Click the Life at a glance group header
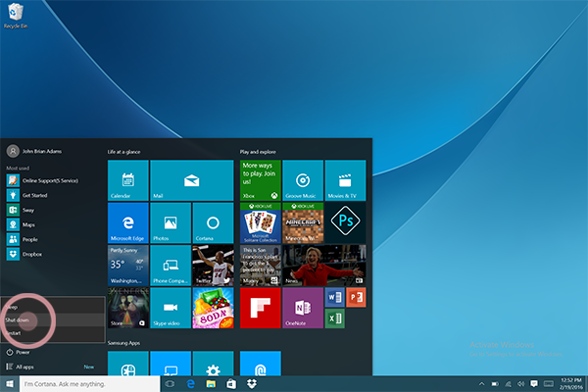Viewport: 588px width, 392px height. pos(123,152)
